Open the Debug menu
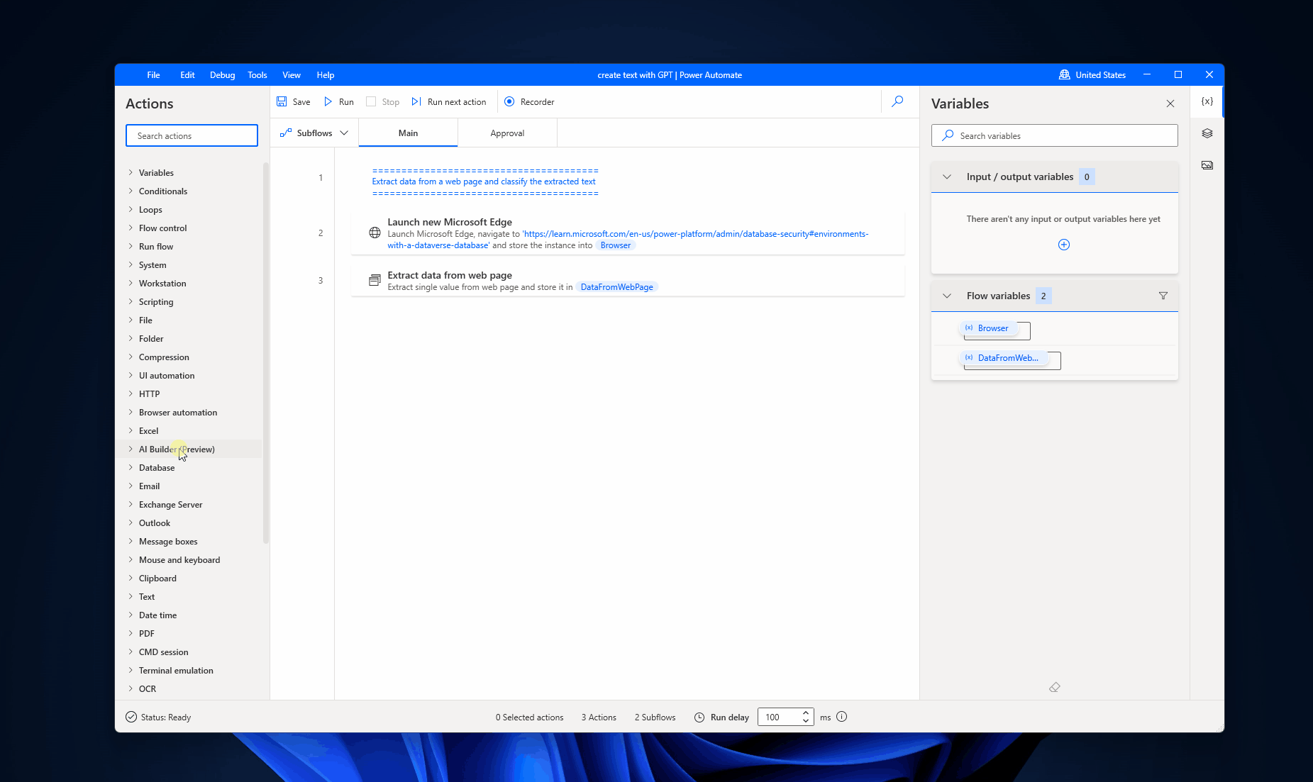1313x782 pixels. tap(222, 74)
